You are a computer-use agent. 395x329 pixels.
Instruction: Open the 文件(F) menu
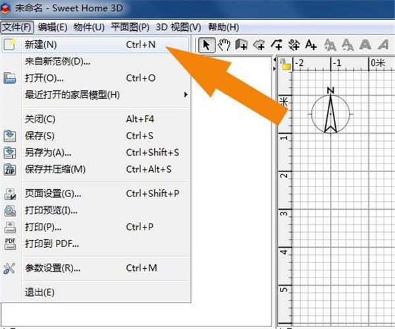pyautogui.click(x=17, y=27)
